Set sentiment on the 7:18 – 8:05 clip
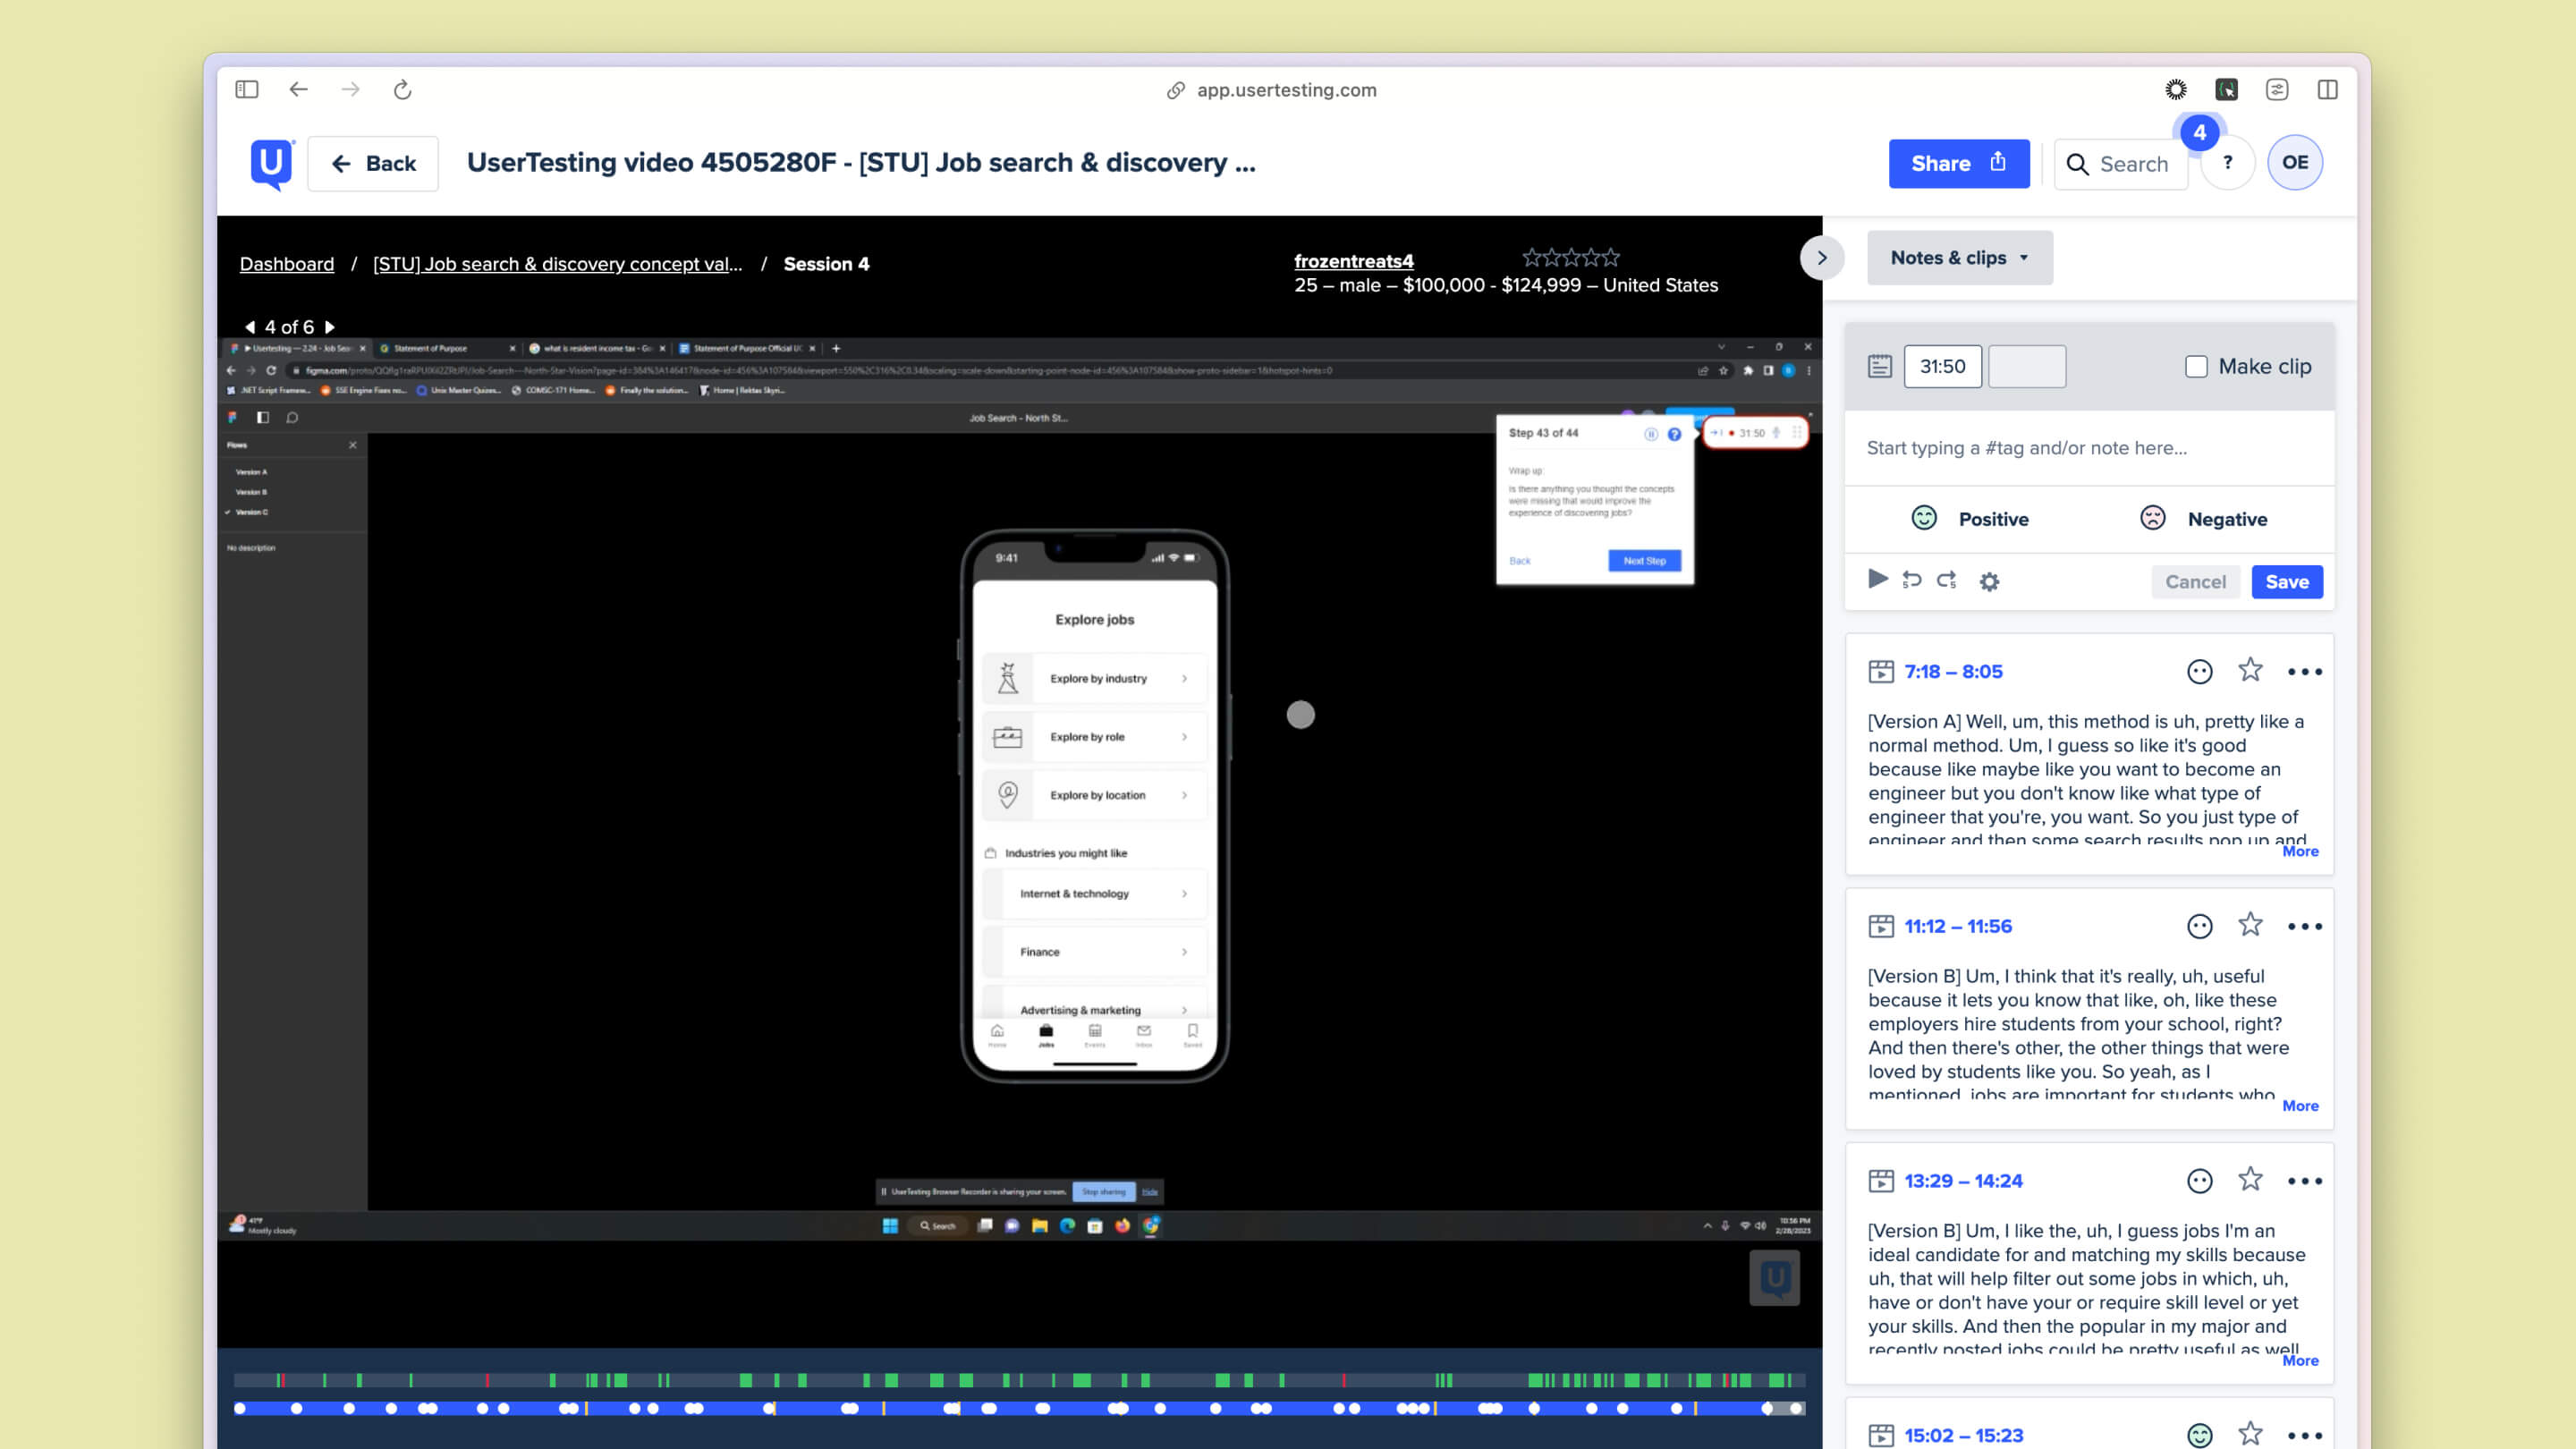This screenshot has width=2576, height=1449. (2199, 672)
